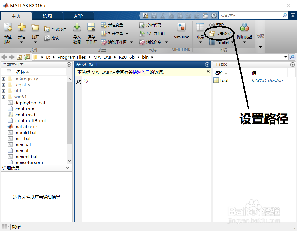Expand the registry folder
297x231 pixels.
coord(4,85)
